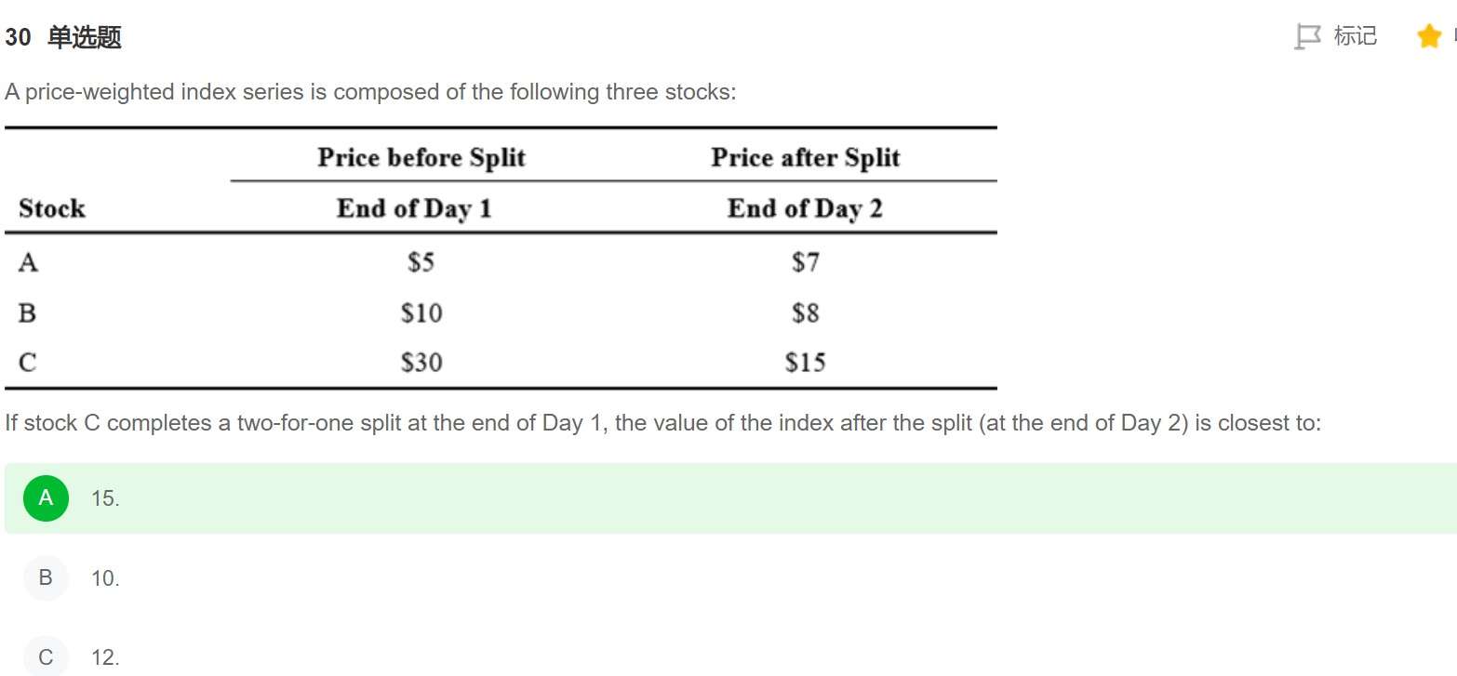Click the "End of Day 1" subheader
The height and width of the screenshot is (676, 1457).
[414, 208]
